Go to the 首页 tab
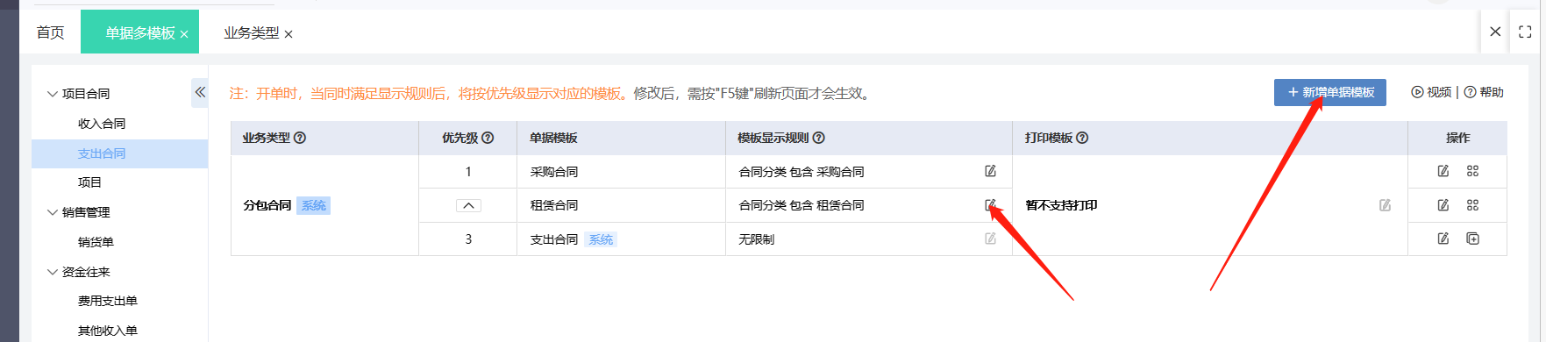The image size is (1546, 342). click(x=50, y=32)
